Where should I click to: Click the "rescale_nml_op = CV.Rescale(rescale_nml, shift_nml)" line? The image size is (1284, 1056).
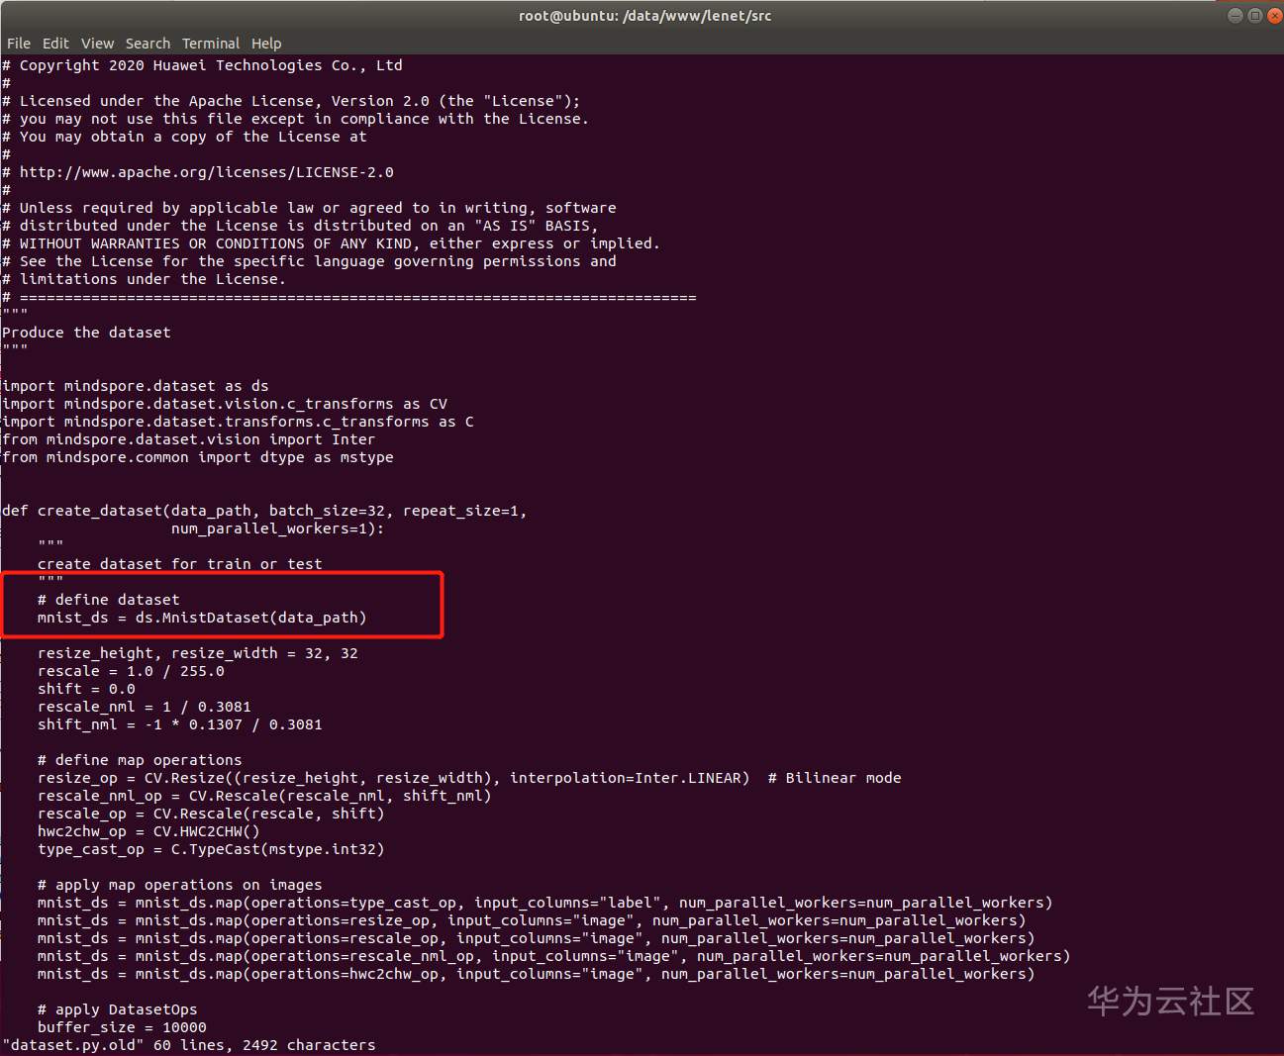pos(264,796)
